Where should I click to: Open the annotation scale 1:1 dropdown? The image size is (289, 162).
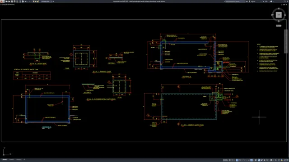tap(268, 160)
